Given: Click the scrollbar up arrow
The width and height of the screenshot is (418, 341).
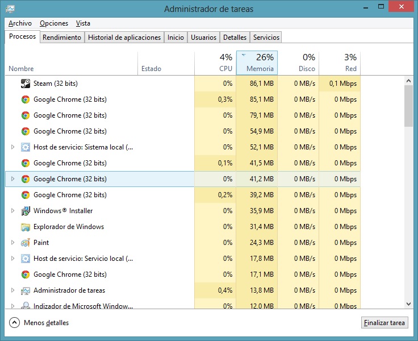Looking at the screenshot, I should coord(408,81).
